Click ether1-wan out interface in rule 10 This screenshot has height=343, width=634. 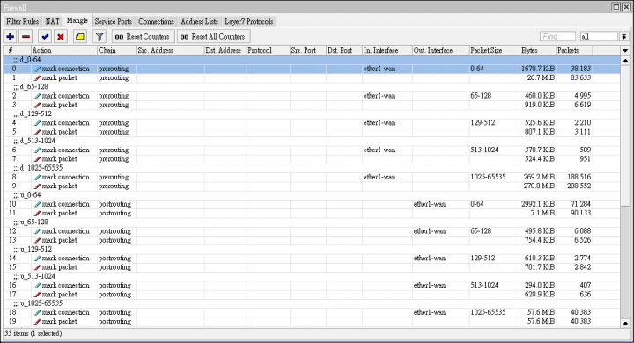tap(430, 204)
